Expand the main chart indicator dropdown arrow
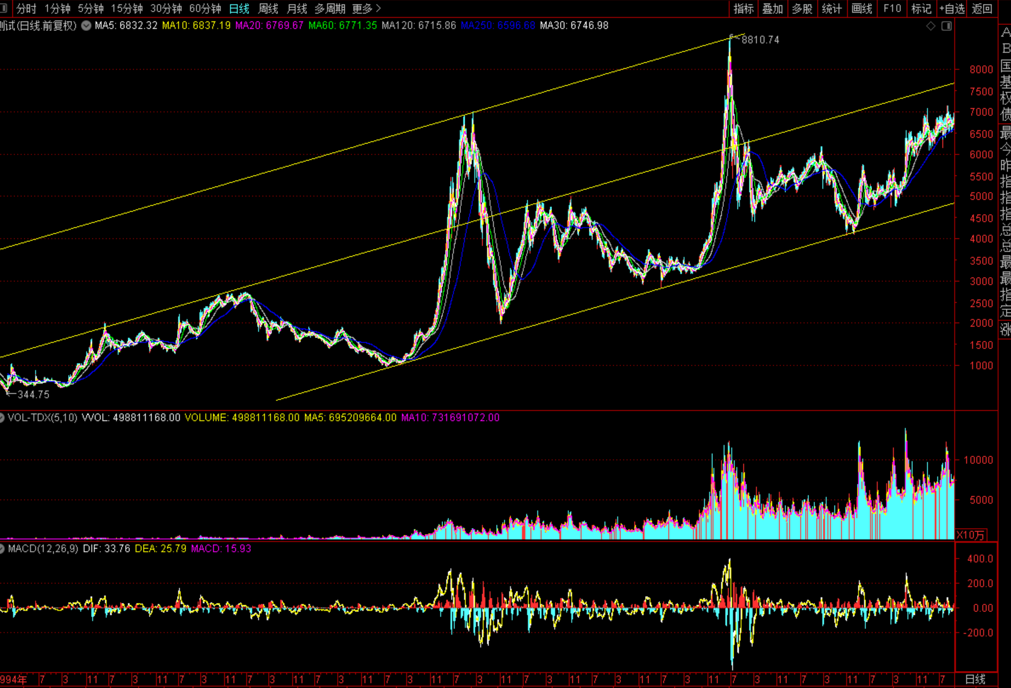 click(86, 26)
